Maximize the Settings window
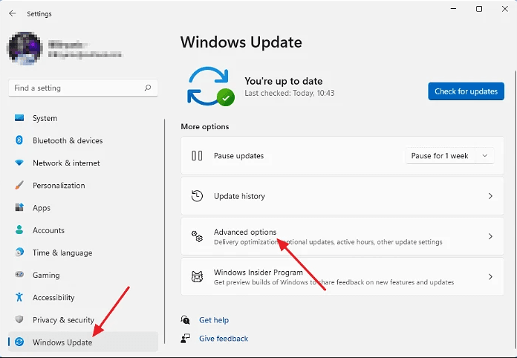Screen dimensions: 517x358 coord(479,9)
